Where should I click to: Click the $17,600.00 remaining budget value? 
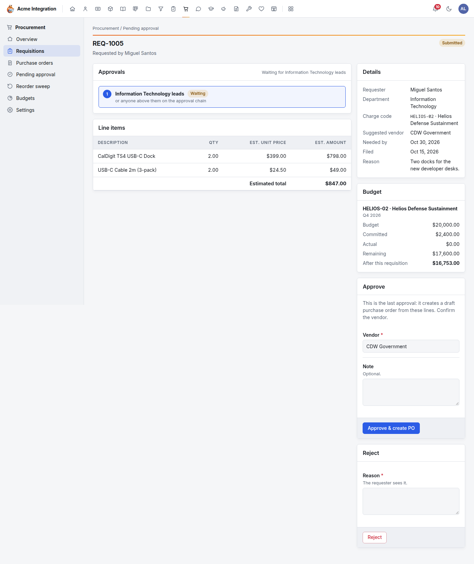[x=446, y=254]
